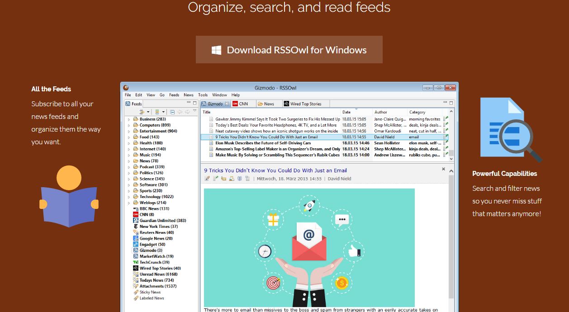Select the Amazon's Top-Selling Label Maker headline
569x312 pixels.
tap(277, 149)
